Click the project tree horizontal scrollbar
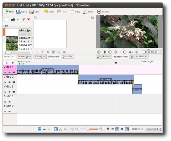 tap(17, 53)
